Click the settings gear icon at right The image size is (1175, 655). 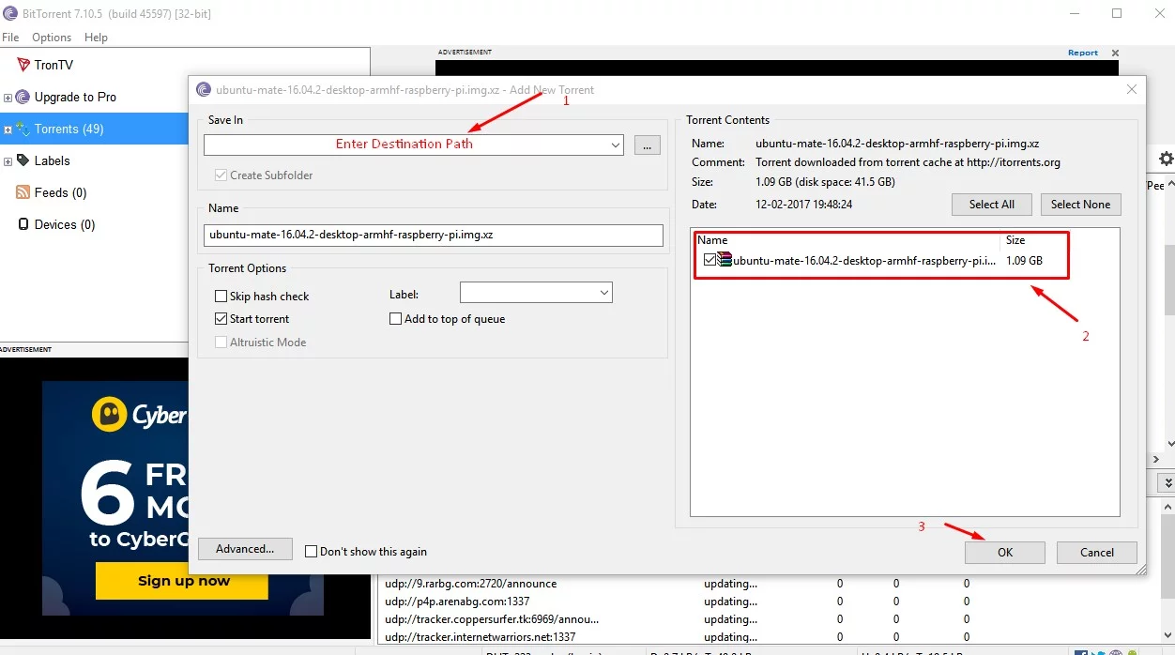click(1166, 159)
